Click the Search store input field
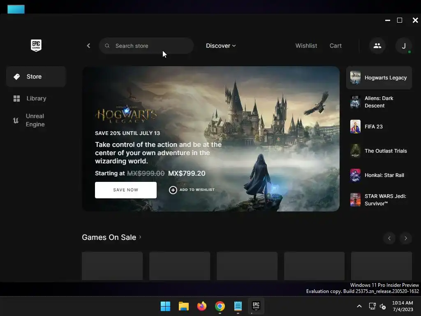The width and height of the screenshot is (421, 316). (x=146, y=46)
